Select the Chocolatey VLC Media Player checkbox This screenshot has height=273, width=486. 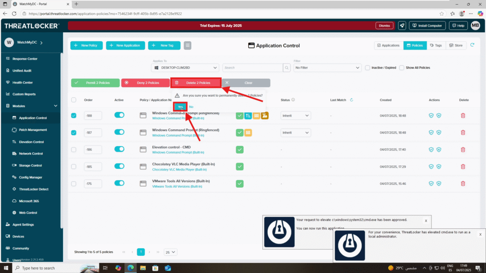click(x=74, y=166)
